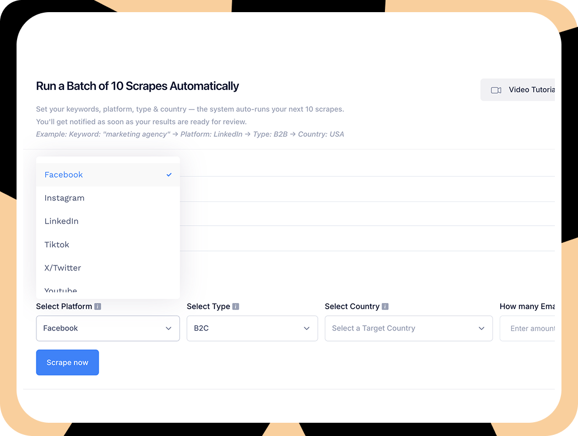The height and width of the screenshot is (436, 578).
Task: Choose Instagram from the platform list
Action: click(x=65, y=198)
